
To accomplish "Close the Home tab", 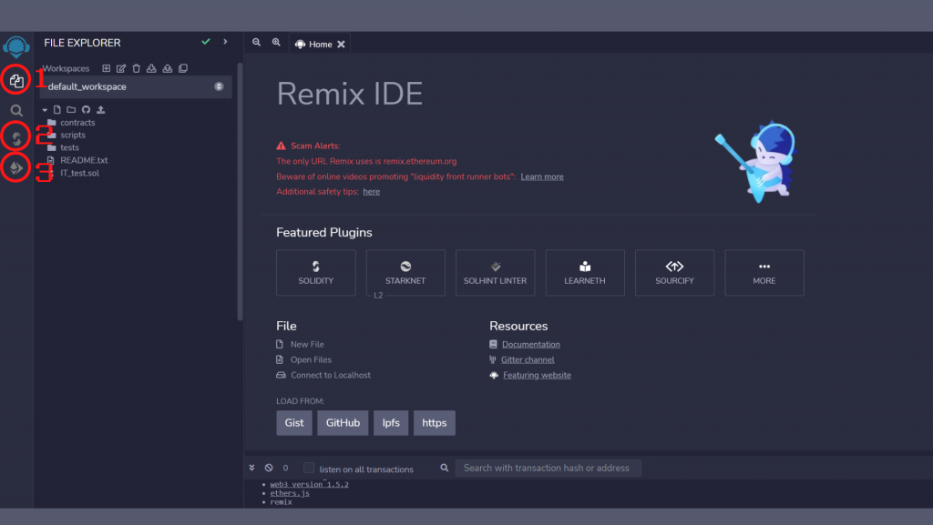I will click(341, 44).
